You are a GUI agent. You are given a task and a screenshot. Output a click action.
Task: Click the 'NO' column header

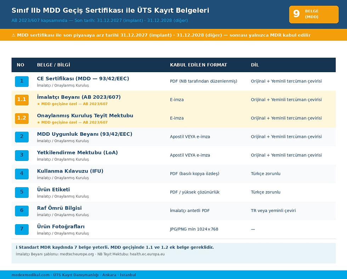click(21, 65)
